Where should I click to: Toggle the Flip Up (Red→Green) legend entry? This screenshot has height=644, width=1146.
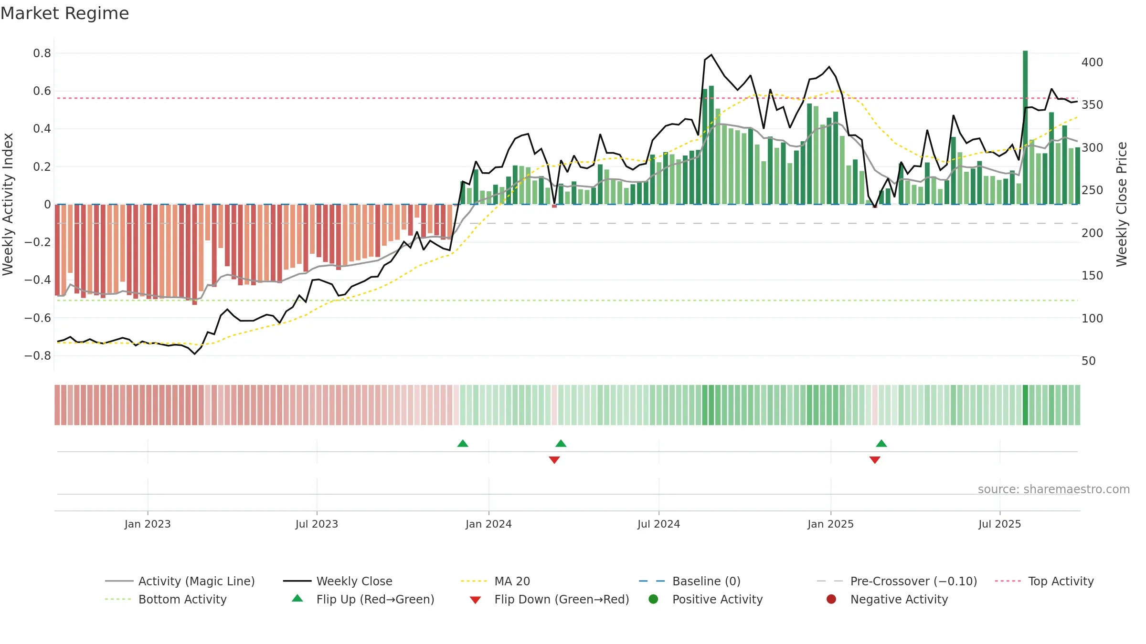363,599
